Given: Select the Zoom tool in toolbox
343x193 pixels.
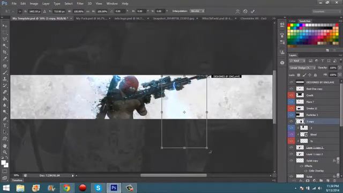Looking at the screenshot, I should point(5,152).
